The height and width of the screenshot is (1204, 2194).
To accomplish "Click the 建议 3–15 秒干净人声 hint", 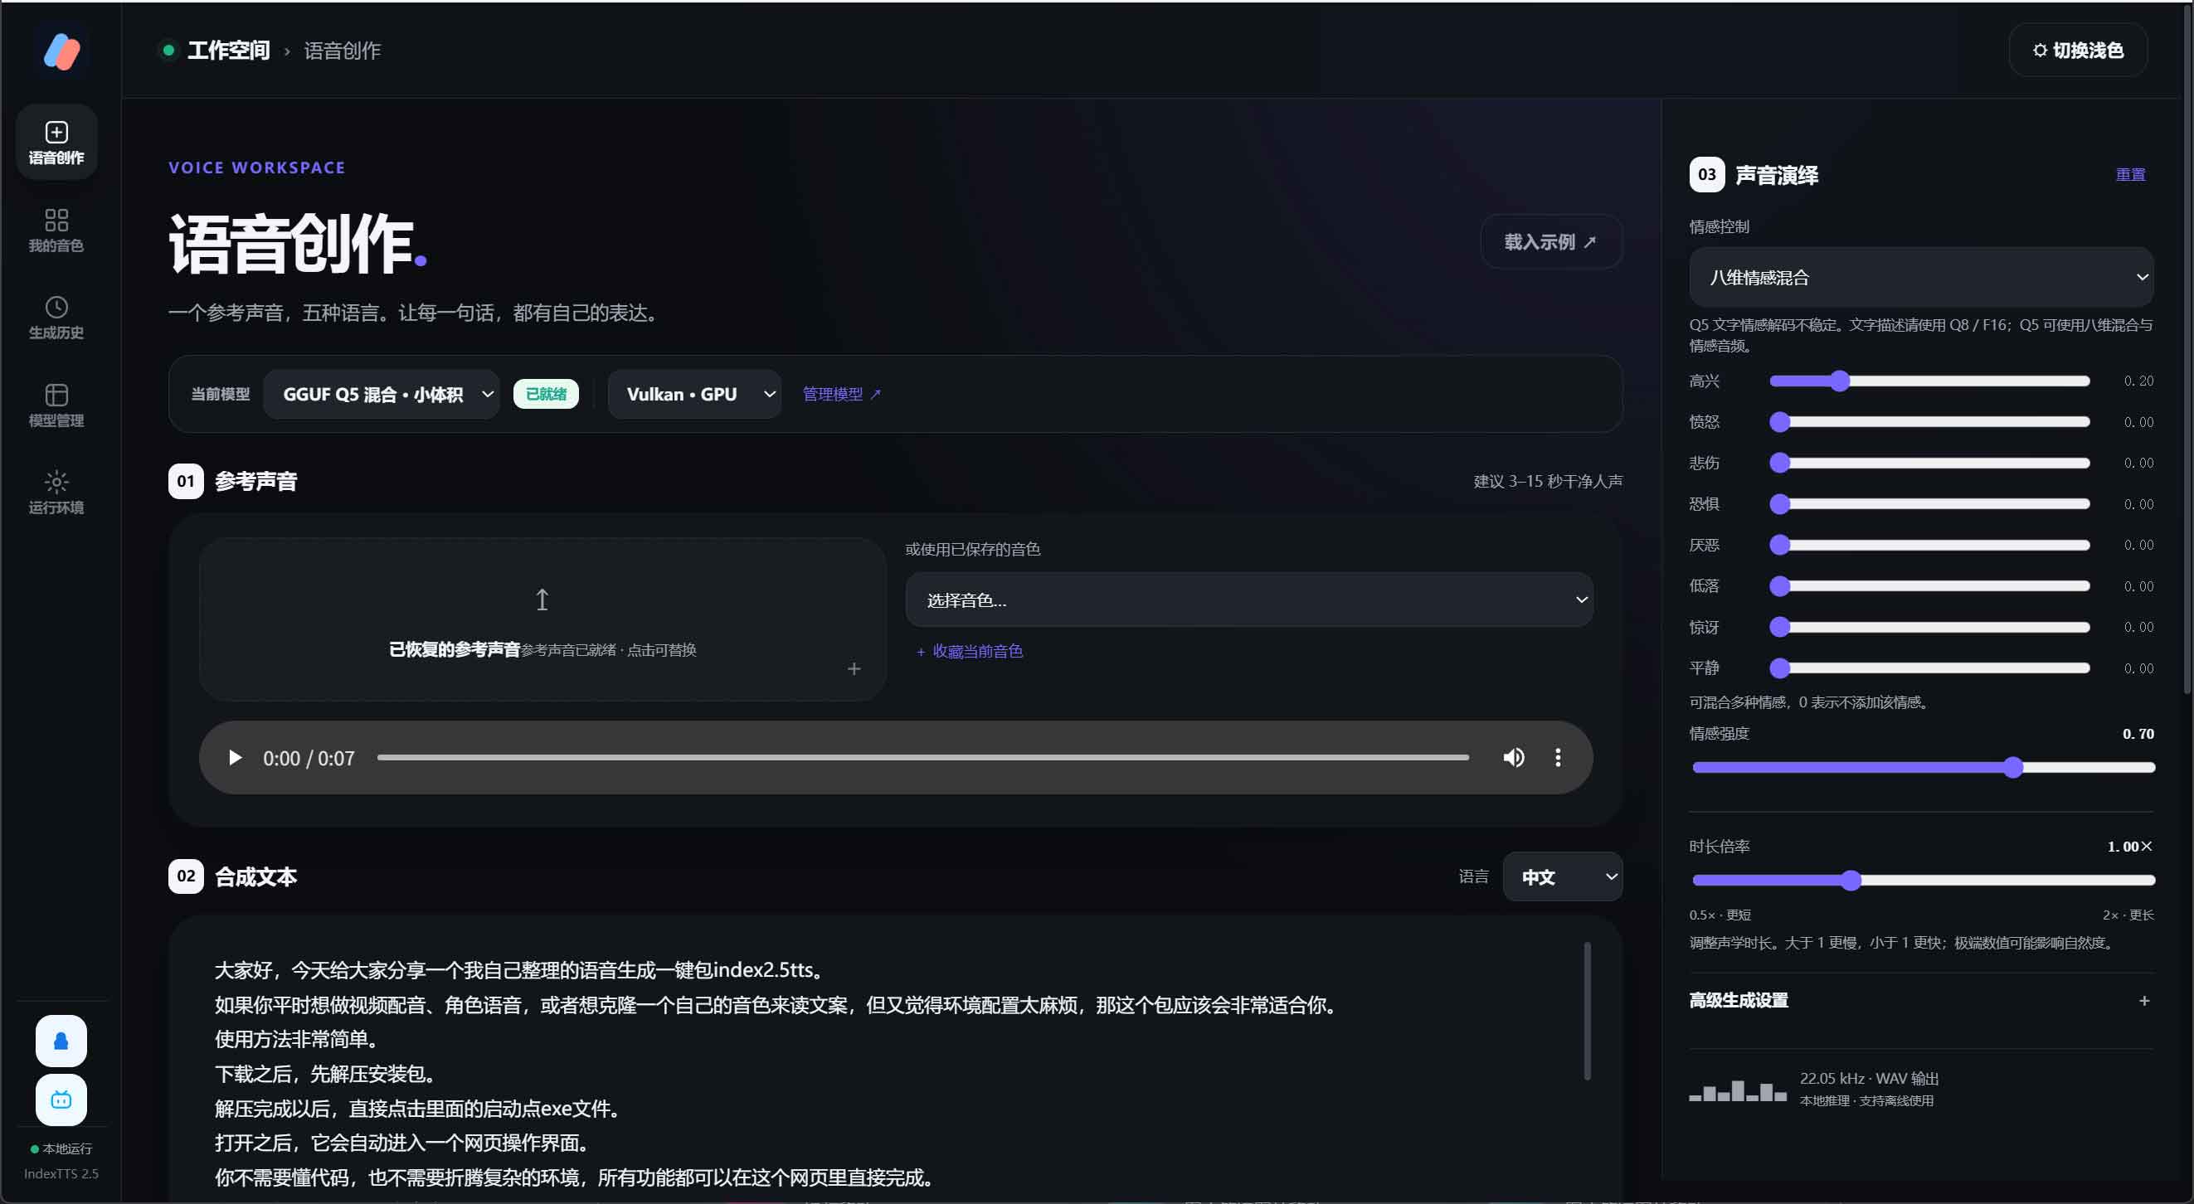I will click(x=1548, y=482).
